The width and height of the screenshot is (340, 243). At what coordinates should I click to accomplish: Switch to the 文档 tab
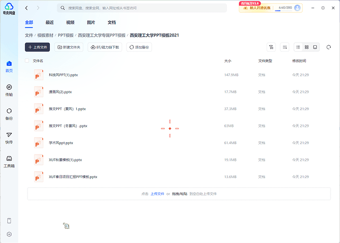click(112, 23)
